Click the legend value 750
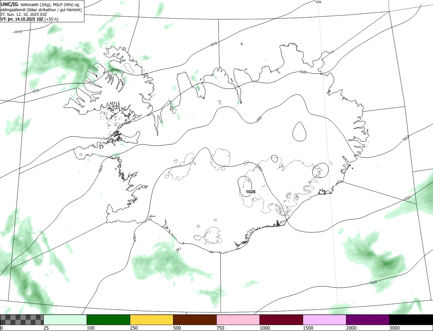Image resolution: width=433 pixels, height=331 pixels. (x=221, y=328)
